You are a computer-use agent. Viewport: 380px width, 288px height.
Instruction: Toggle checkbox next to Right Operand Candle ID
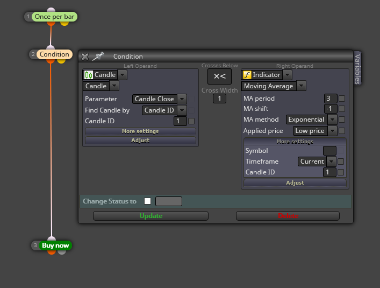click(x=341, y=172)
